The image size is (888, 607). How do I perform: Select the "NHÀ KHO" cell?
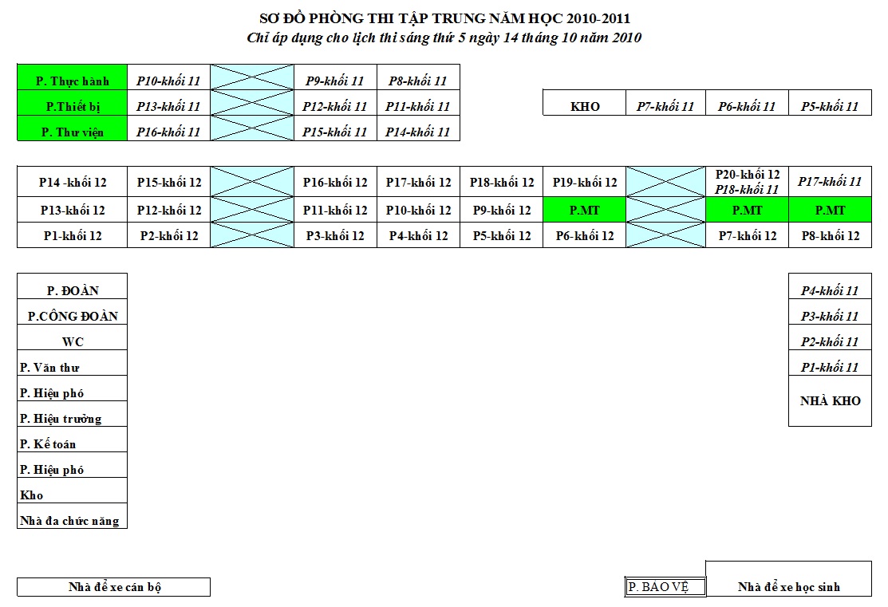pos(830,401)
